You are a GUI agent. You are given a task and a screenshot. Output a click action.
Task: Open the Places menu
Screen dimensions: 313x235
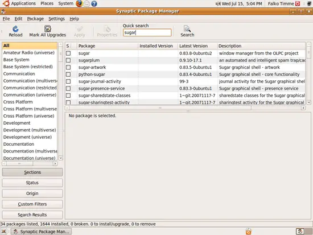click(x=47, y=3)
